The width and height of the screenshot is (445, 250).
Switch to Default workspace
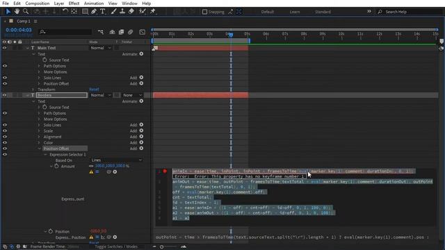pos(267,12)
